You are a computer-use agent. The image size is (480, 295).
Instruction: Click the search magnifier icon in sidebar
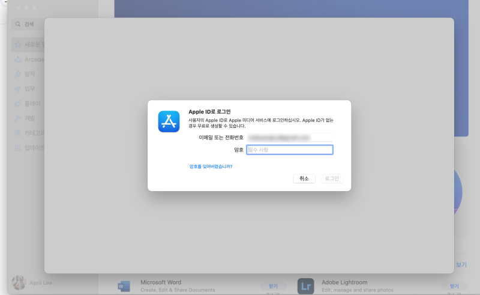point(18,24)
